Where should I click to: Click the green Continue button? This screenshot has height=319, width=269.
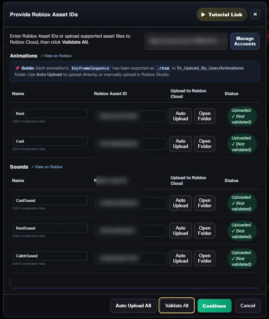coord(214,306)
